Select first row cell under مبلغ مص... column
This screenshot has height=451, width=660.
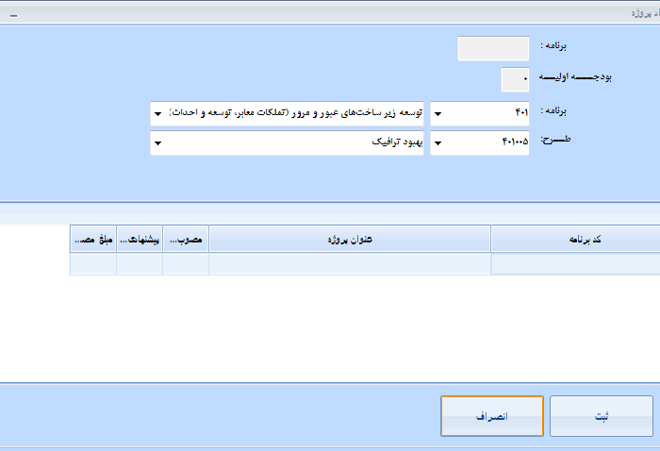coord(93,265)
